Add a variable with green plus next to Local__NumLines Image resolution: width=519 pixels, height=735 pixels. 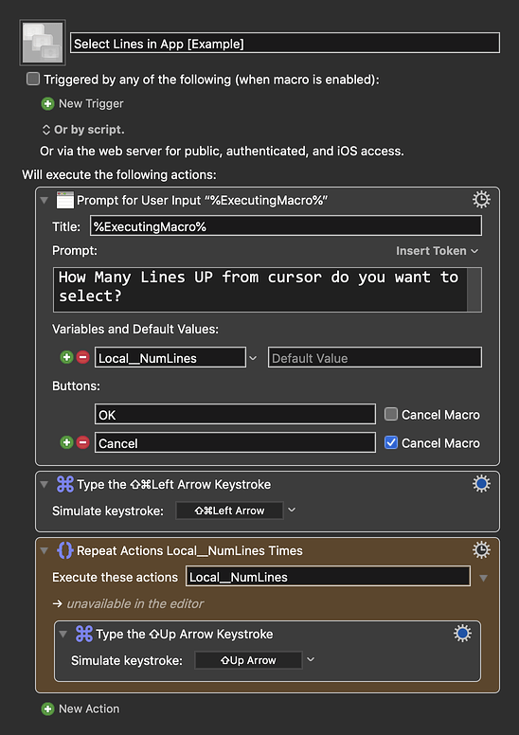pos(66,357)
